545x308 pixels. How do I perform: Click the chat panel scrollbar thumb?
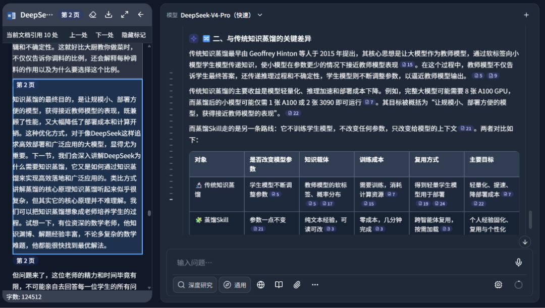tap(530, 219)
